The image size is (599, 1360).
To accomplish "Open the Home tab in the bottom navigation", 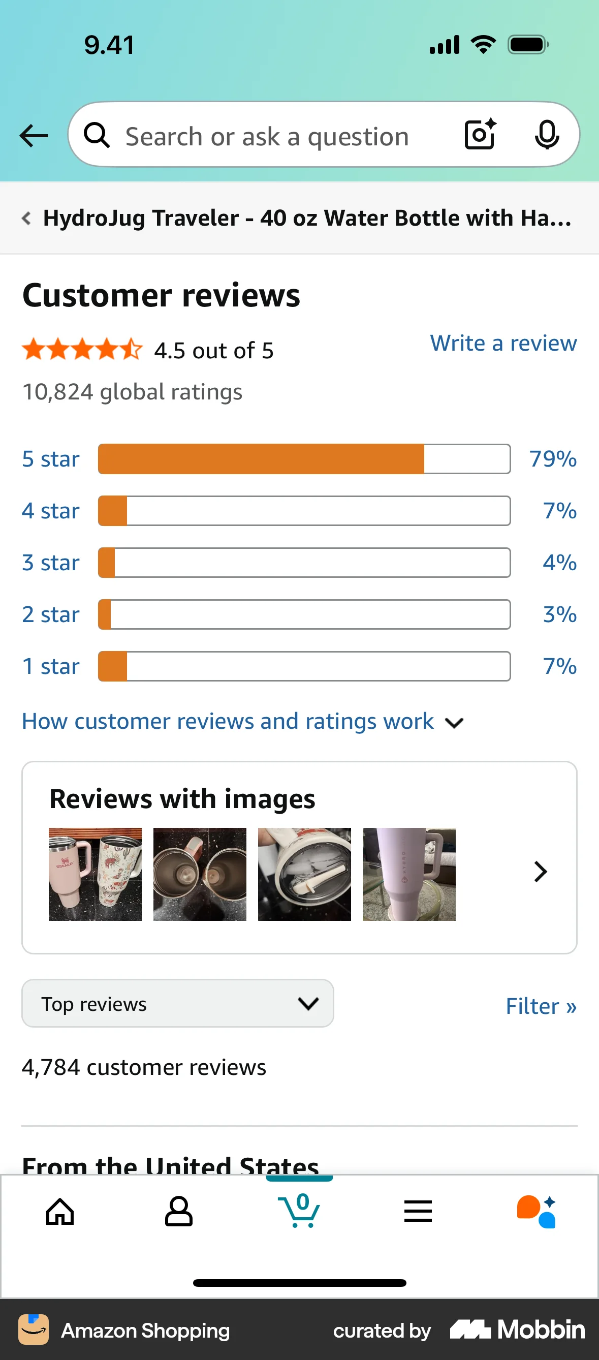I will coord(59,1212).
